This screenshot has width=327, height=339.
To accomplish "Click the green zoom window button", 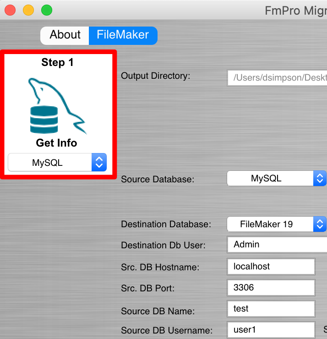I will tap(47, 10).
